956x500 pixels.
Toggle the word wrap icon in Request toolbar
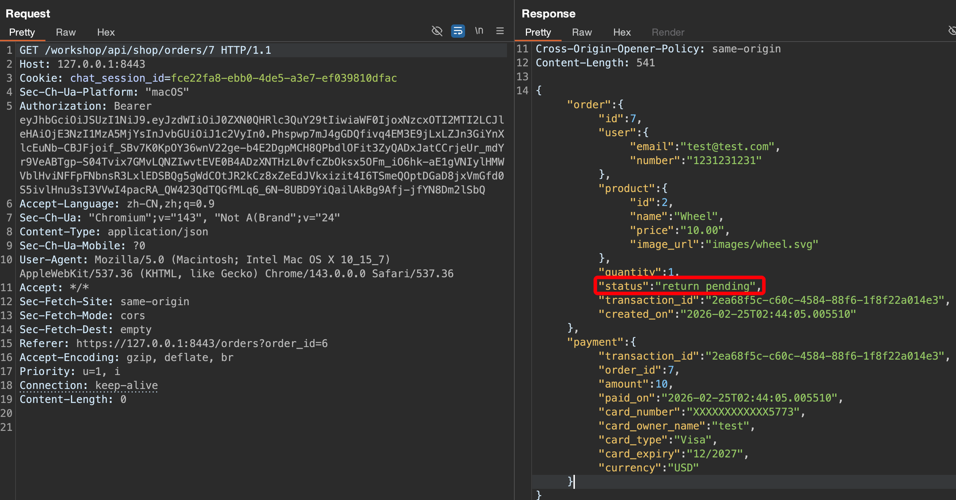click(x=458, y=31)
